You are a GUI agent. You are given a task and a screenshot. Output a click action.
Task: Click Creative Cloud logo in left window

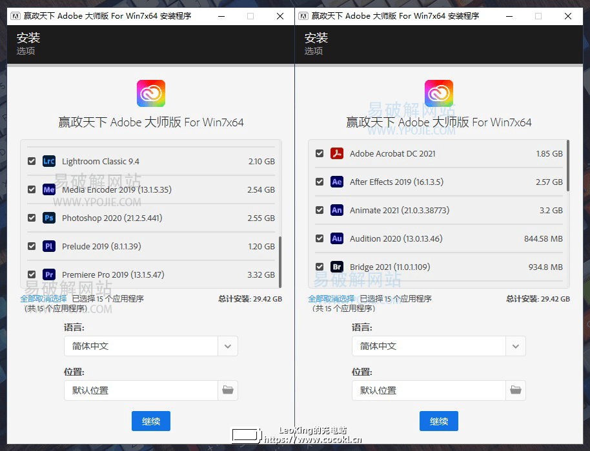tap(151, 93)
